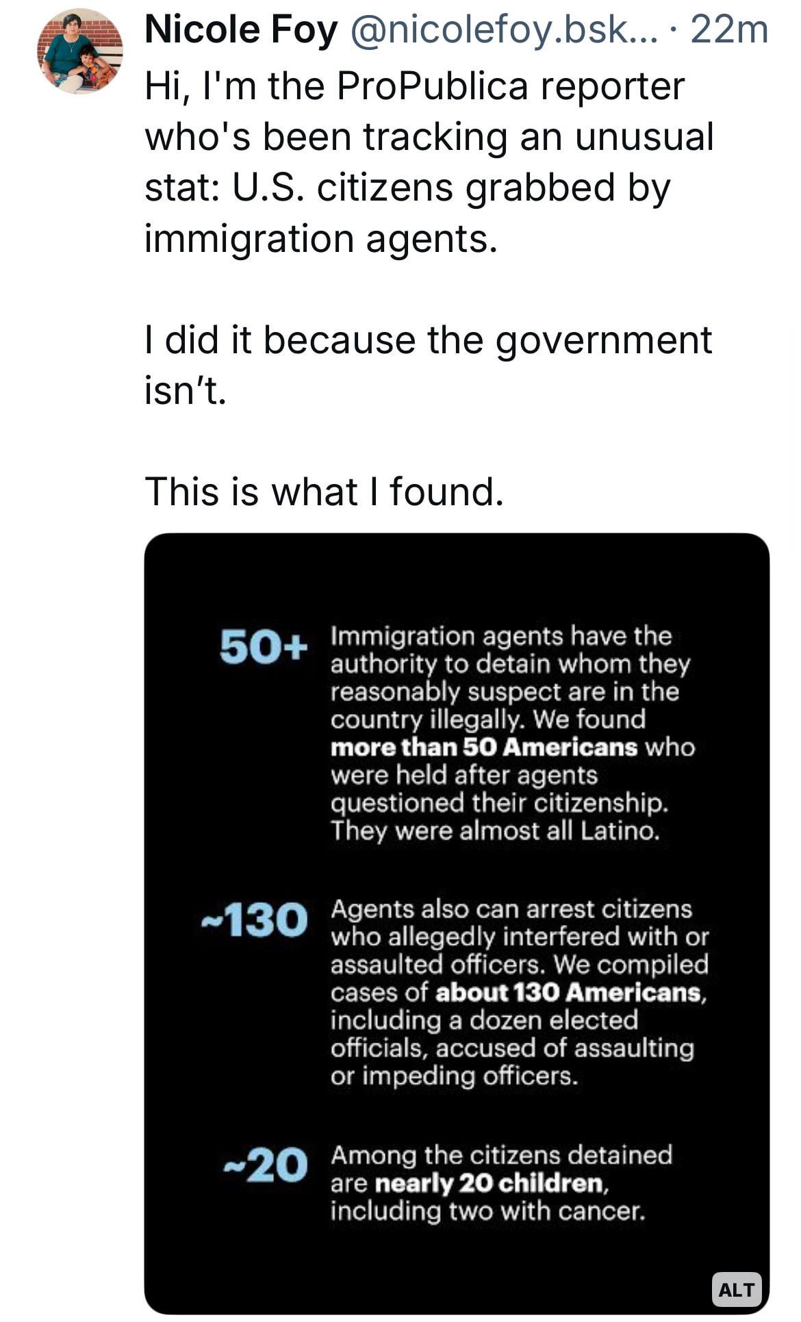Screen dimensions: 801x1322
Task: Click the line "I did it because the government"
Action: pos(428,340)
